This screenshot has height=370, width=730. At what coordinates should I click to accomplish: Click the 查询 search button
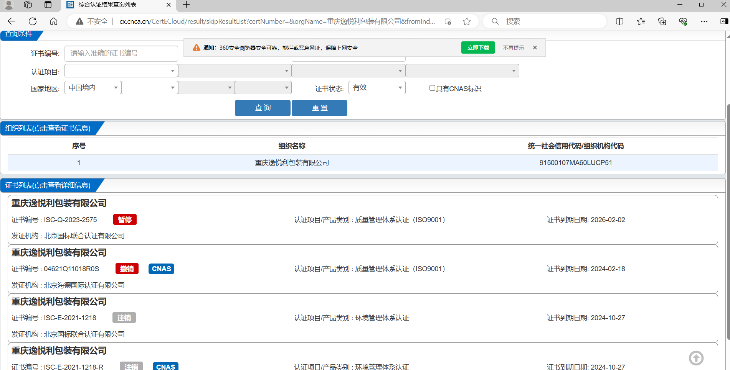(x=263, y=108)
